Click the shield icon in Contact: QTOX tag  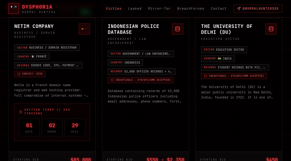tap(19, 74)
